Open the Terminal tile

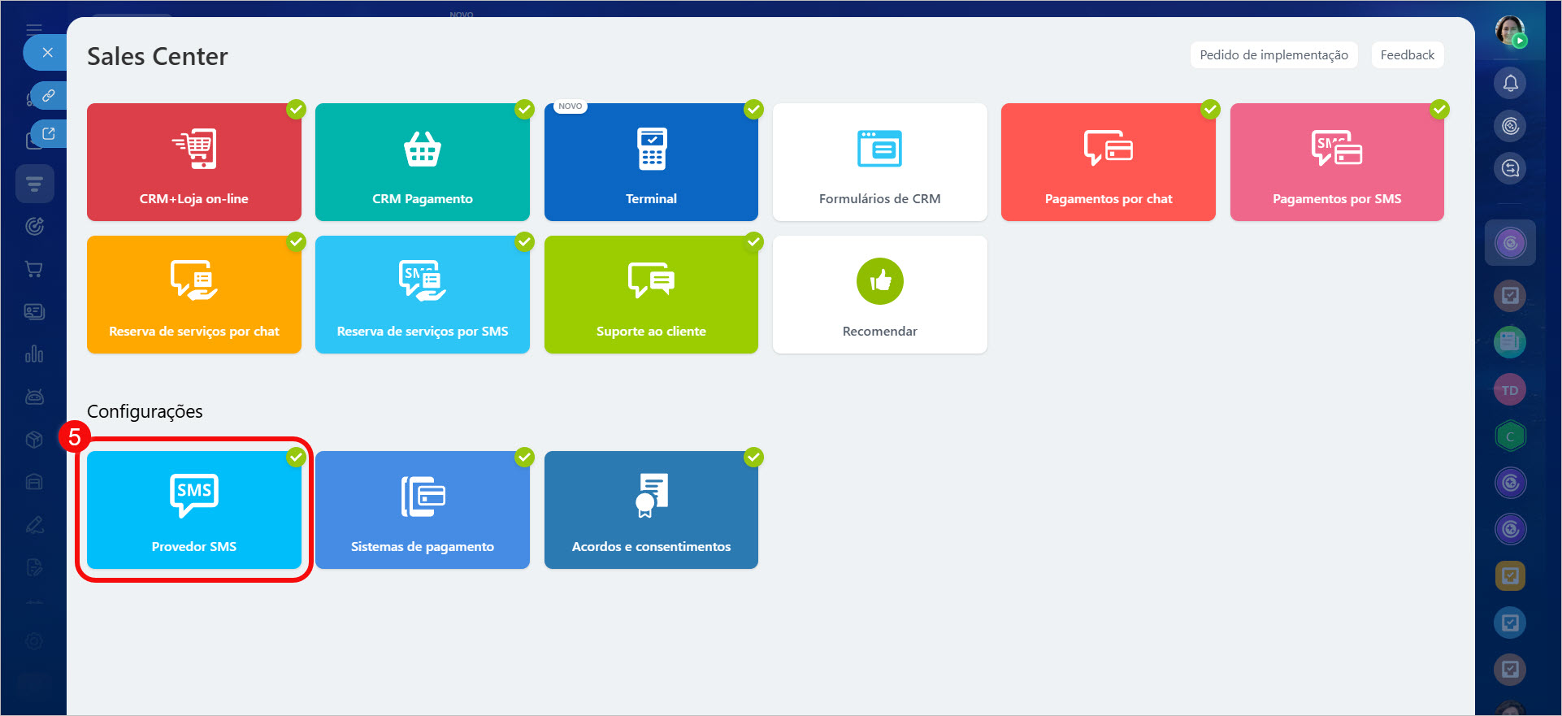click(x=651, y=162)
